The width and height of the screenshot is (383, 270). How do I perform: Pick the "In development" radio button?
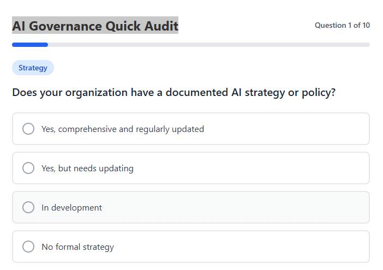[28, 207]
